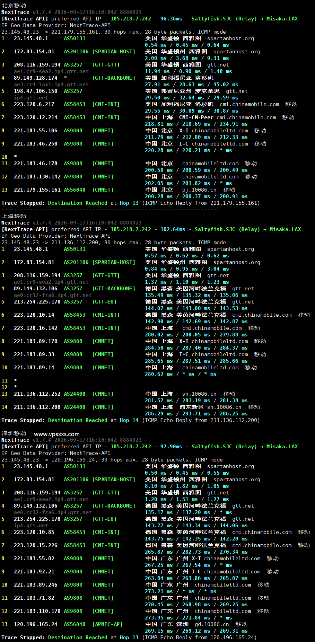Viewport: 315px width, 642px height.
Task: Click the gd.10086.cn domain
Action: [212, 624]
